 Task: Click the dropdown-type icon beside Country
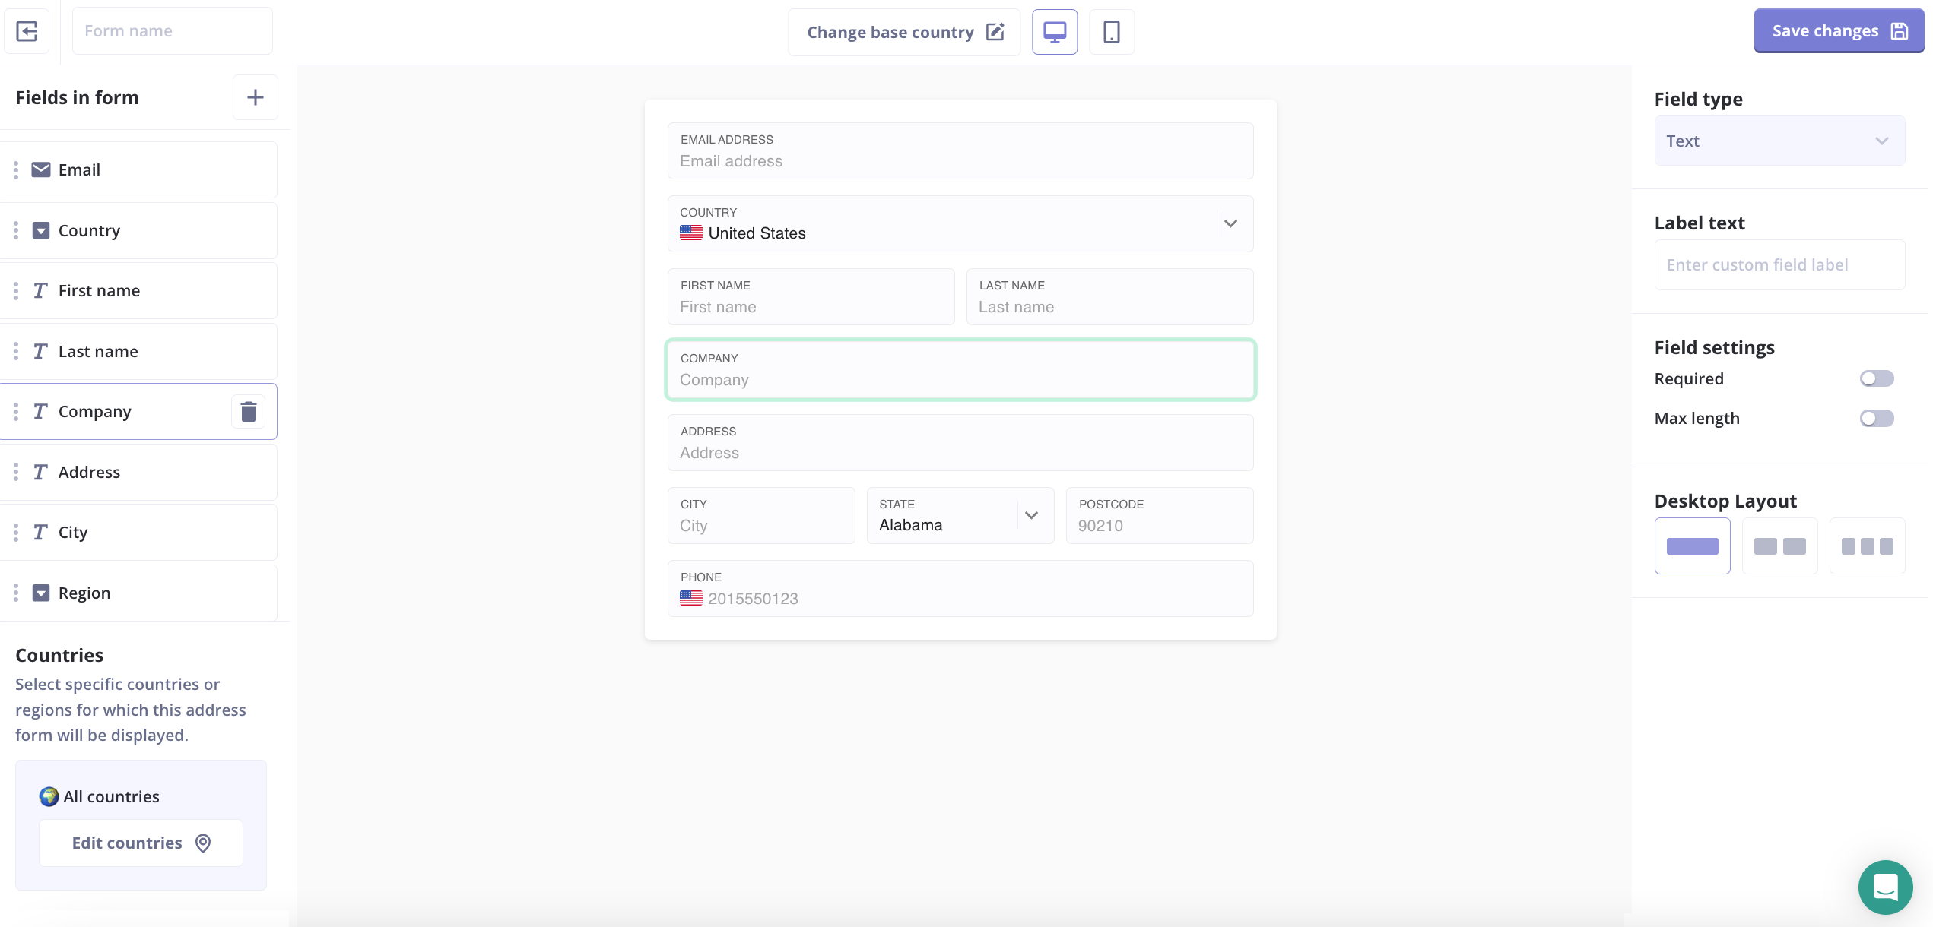[41, 230]
